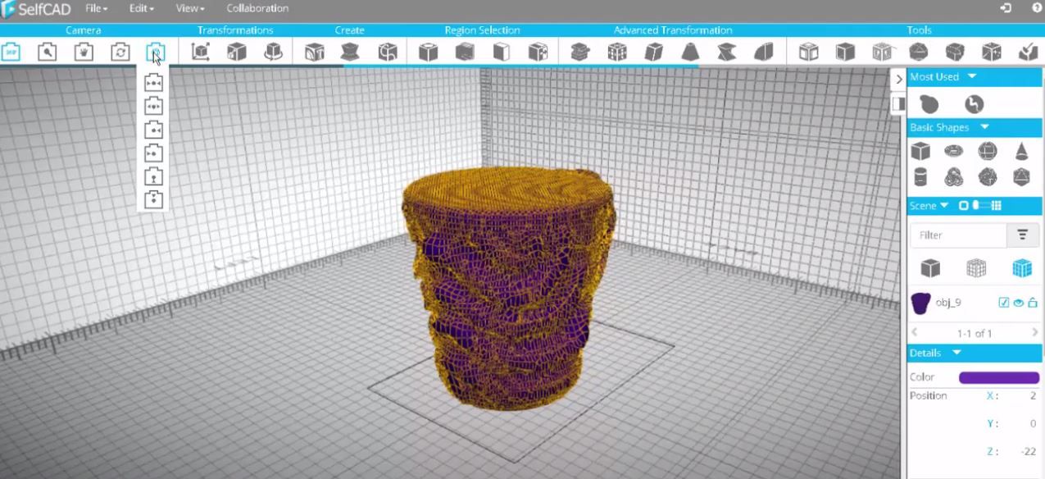
Task: Toggle visibility of obj_9 with the eye icon
Action: pyautogui.click(x=1016, y=302)
